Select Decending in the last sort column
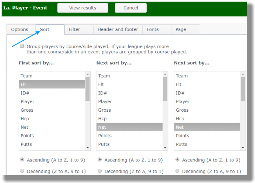The image size is (255, 183). pos(177,171)
